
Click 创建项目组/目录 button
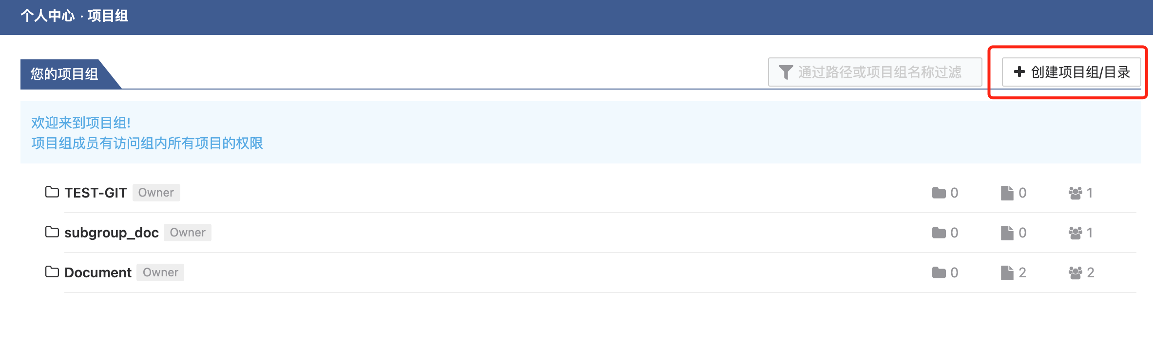1071,72
